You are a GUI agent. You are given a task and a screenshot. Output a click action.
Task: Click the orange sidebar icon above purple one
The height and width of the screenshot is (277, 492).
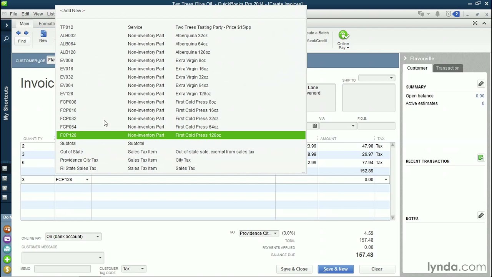[x=7, y=229]
